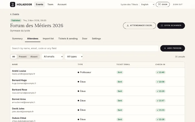The image size is (195, 122).
Task: Click the plus icon in Add Person
Action: (x=165, y=48)
